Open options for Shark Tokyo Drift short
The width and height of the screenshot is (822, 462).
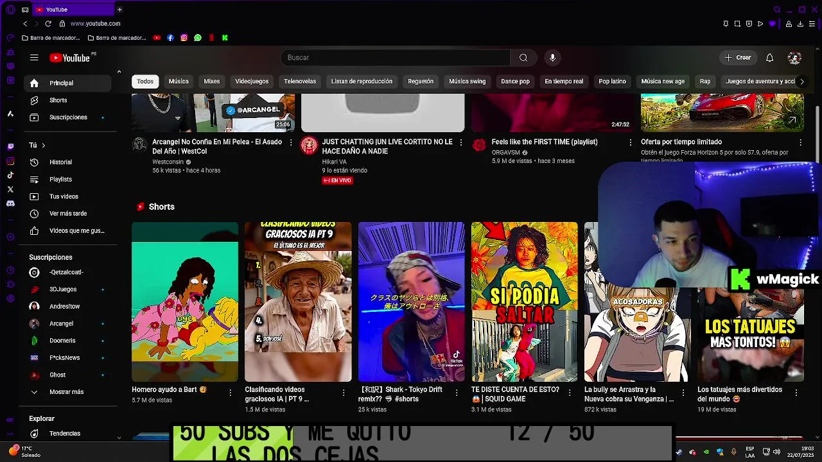(x=457, y=393)
